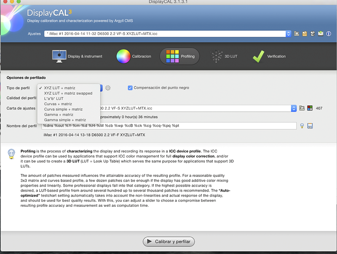Open settings file folder icon beside Ajustes

(297, 34)
